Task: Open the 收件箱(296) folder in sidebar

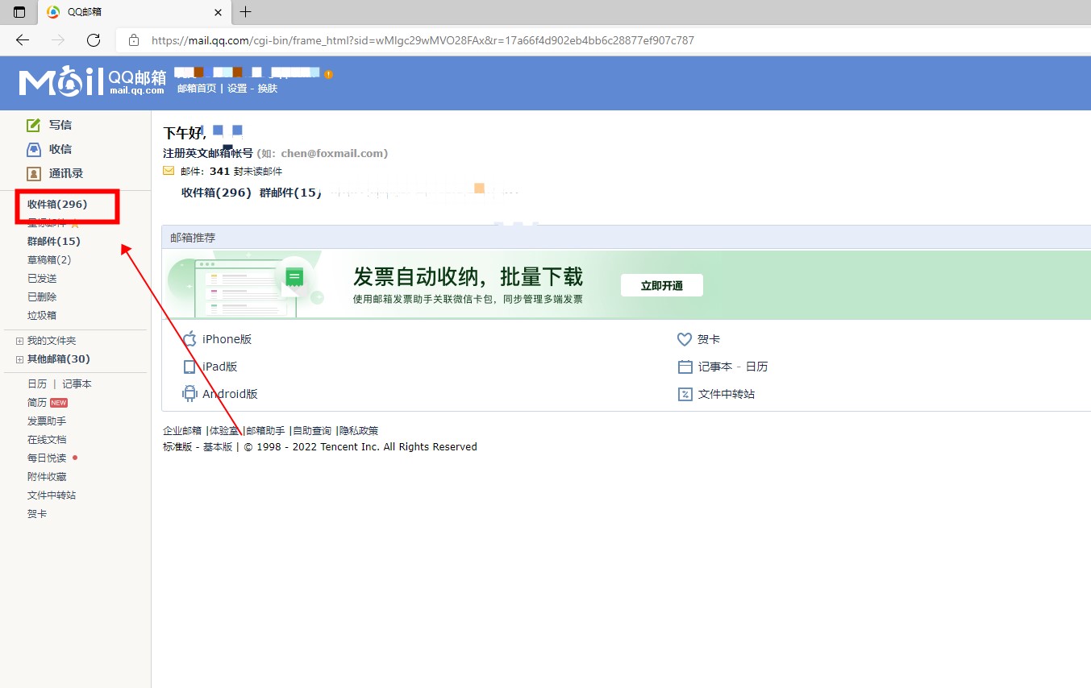Action: click(x=57, y=205)
